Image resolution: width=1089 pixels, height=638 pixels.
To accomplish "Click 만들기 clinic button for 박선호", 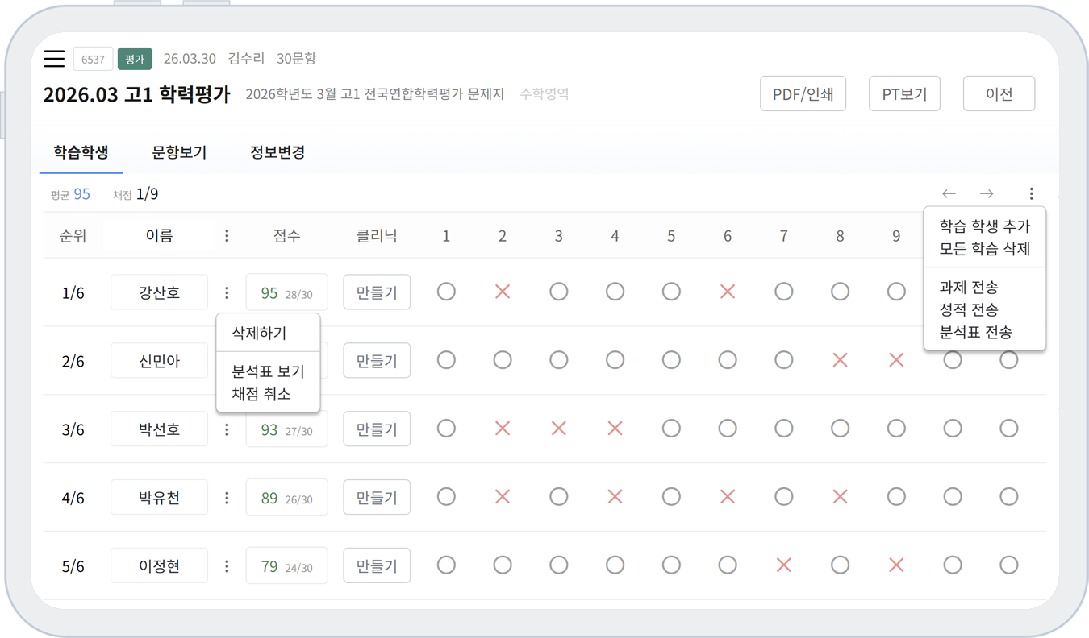I will [377, 429].
